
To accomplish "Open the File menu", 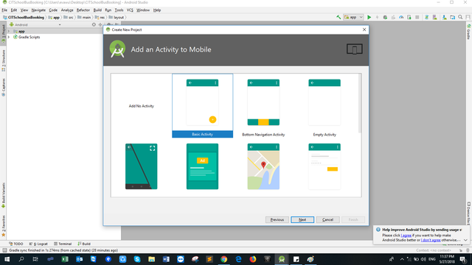I will 4,10.
